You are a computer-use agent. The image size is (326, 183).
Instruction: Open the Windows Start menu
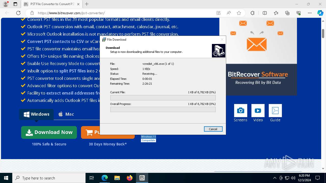(6, 178)
